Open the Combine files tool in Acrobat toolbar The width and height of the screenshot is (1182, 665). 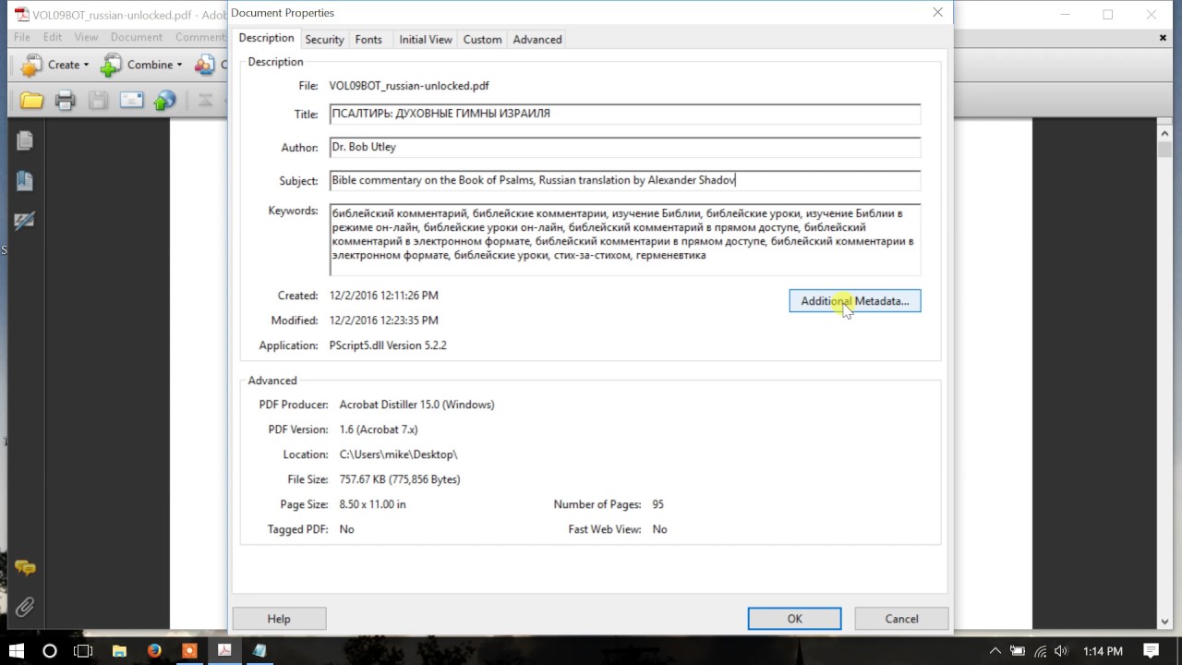141,65
